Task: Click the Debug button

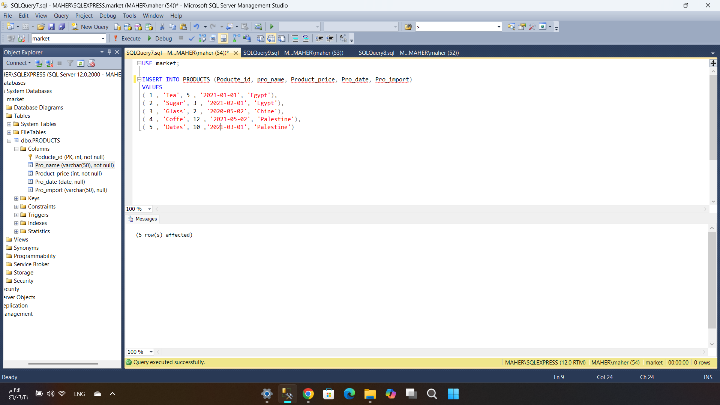Action: coord(160,38)
